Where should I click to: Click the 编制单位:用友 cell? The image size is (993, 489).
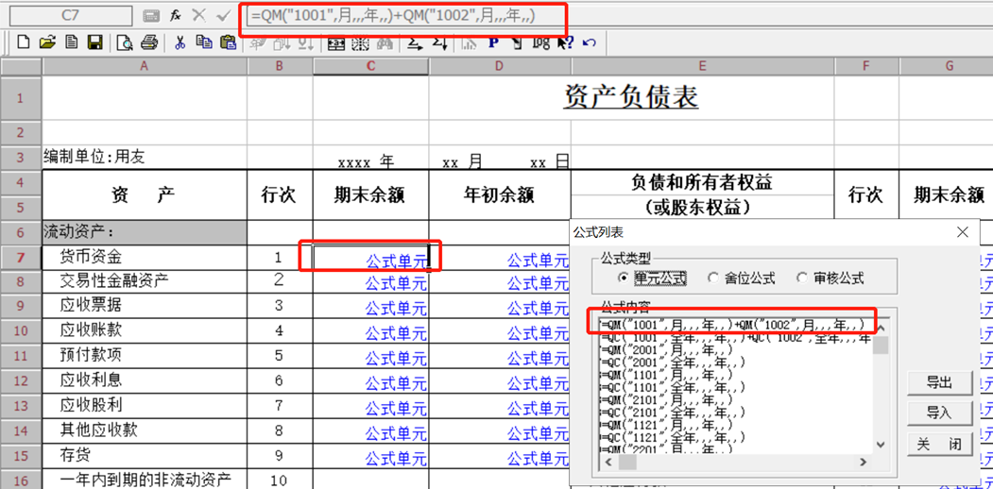tap(145, 157)
